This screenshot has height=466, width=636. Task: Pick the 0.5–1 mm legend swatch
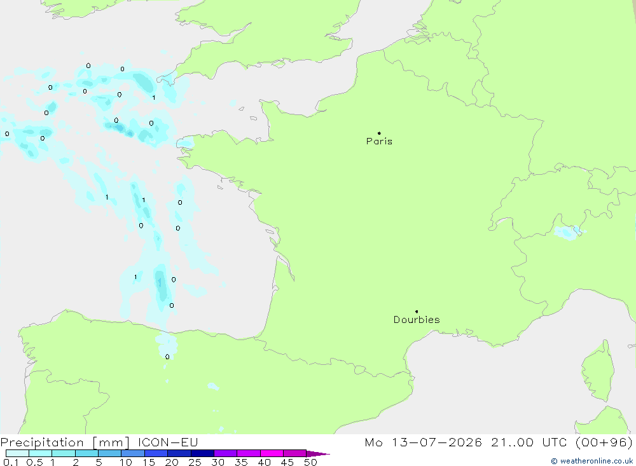40,453
